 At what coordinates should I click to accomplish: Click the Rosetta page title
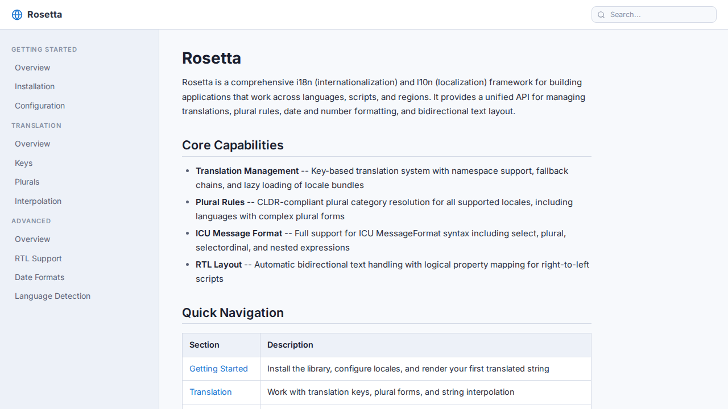point(212,58)
